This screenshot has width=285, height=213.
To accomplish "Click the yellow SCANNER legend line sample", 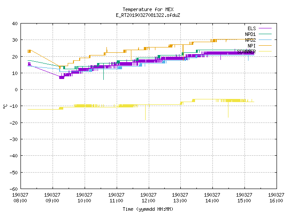I will tap(265, 51).
